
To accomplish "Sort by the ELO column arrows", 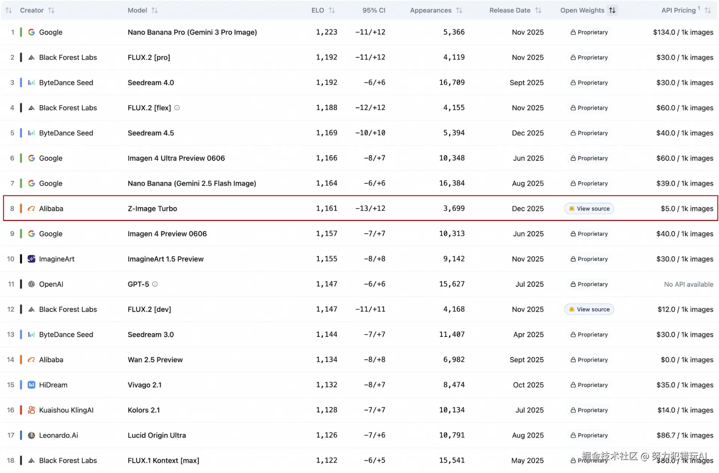I will 332,10.
